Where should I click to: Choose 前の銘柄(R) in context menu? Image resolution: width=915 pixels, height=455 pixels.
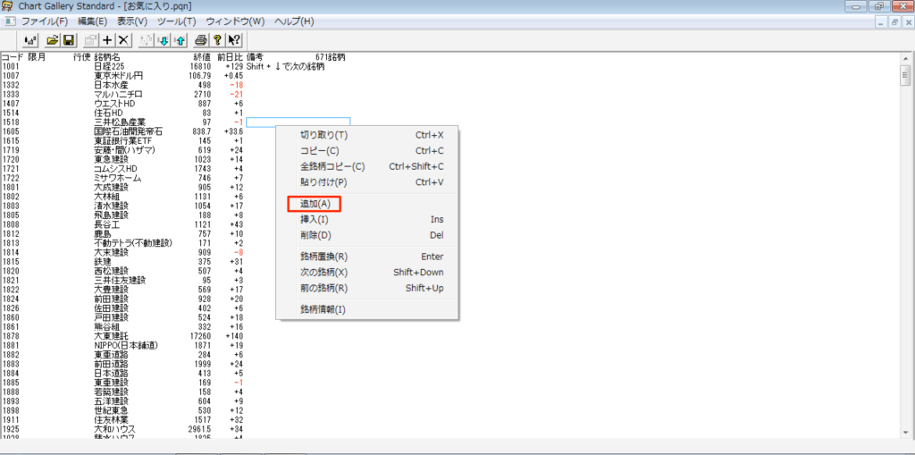point(367,288)
